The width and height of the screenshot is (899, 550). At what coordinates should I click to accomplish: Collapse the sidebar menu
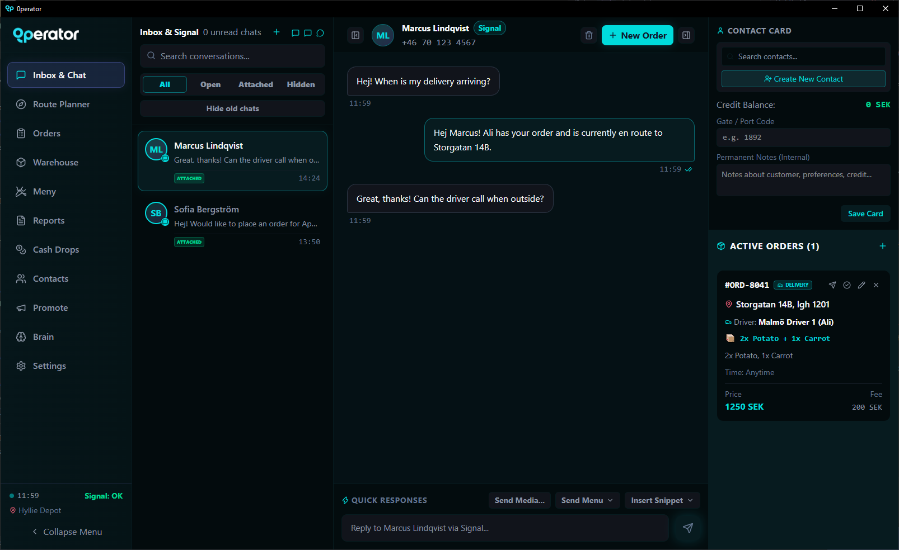(x=67, y=532)
